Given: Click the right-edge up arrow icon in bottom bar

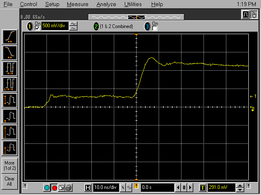Looking at the screenshot, I should (248, 186).
